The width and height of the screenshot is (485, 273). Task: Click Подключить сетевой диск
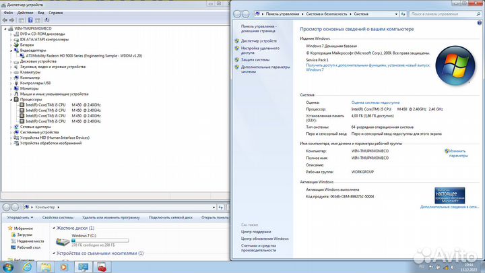tap(170, 218)
